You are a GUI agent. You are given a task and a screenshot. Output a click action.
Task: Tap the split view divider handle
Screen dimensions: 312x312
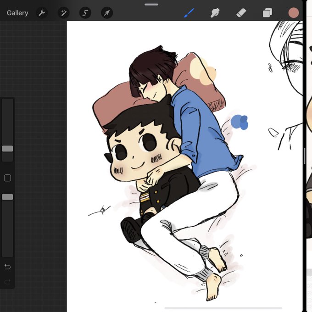pyautogui.click(x=305, y=156)
